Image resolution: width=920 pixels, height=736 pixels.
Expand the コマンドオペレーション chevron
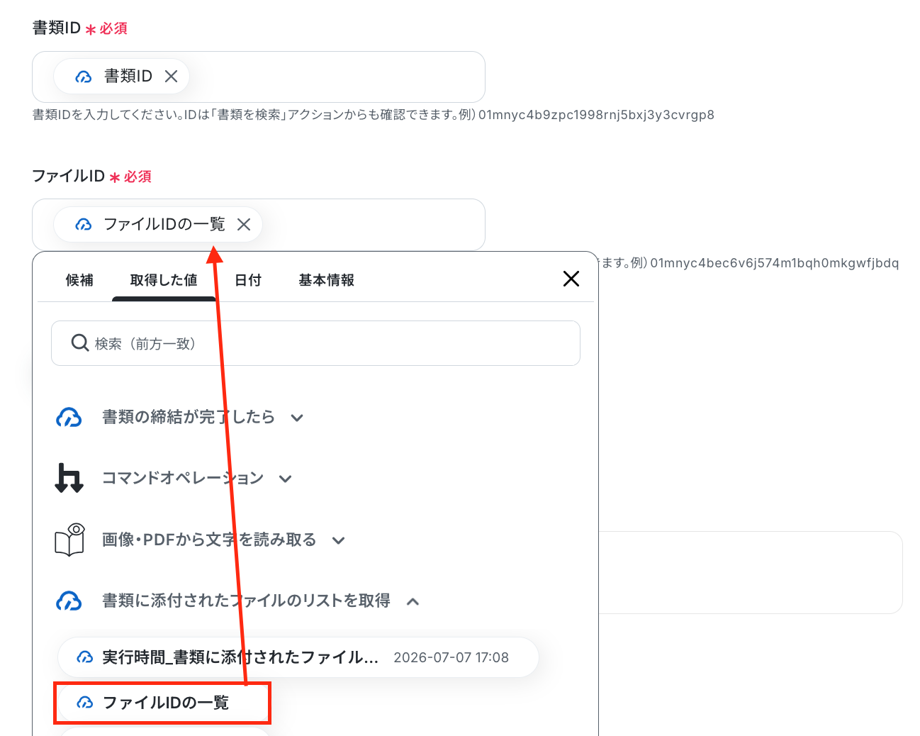pyautogui.click(x=285, y=479)
